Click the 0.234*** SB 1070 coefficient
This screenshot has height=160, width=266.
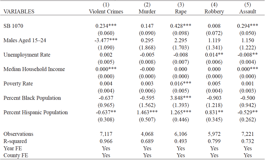point(106,26)
